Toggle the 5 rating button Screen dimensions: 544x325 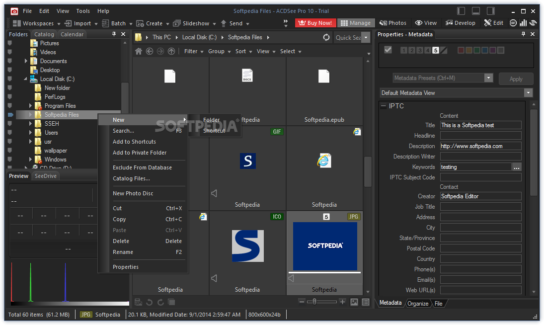[x=435, y=50]
